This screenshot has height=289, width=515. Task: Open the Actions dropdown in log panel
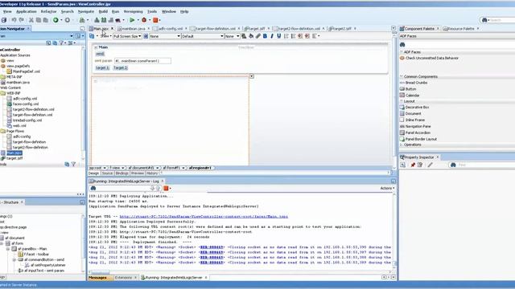tap(387, 189)
